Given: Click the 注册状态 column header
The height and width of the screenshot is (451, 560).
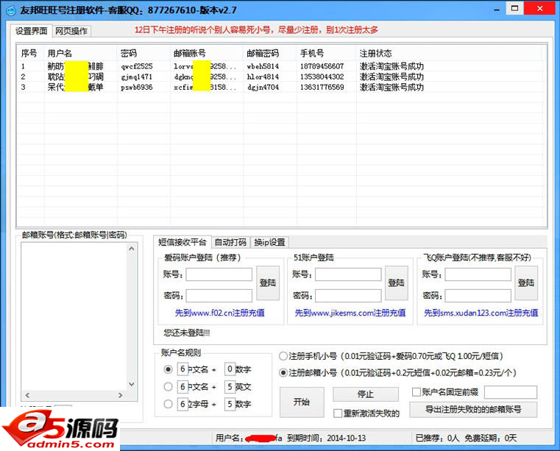Looking at the screenshot, I should [450, 54].
